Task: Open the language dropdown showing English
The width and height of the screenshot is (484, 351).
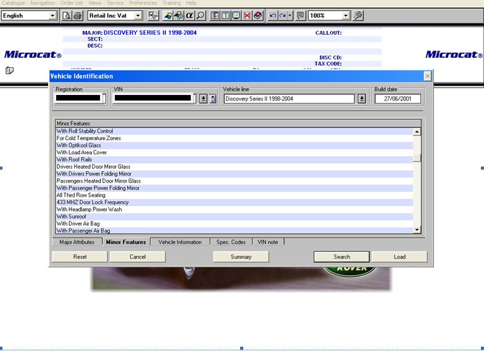Action: (52, 15)
